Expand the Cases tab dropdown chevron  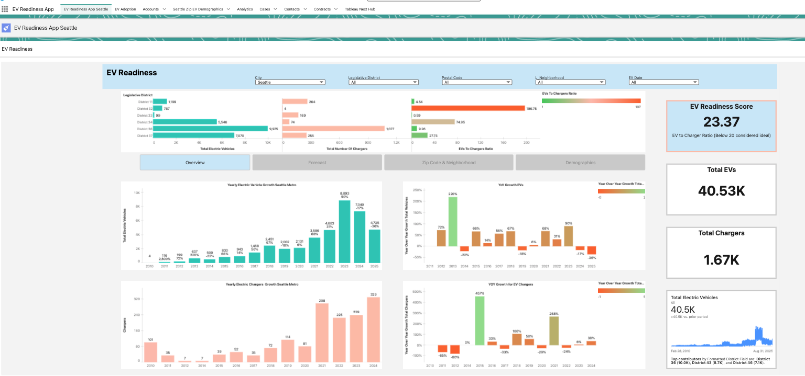[276, 9]
